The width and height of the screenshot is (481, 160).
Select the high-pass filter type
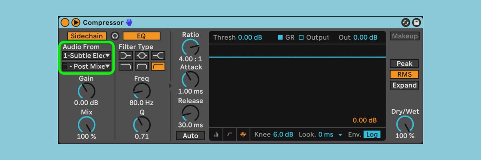[x=158, y=66]
